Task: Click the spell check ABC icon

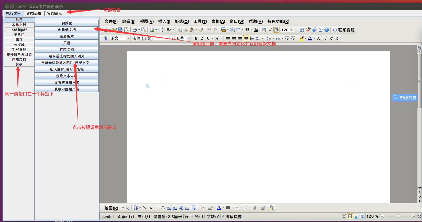Action: pyautogui.click(x=308, y=30)
